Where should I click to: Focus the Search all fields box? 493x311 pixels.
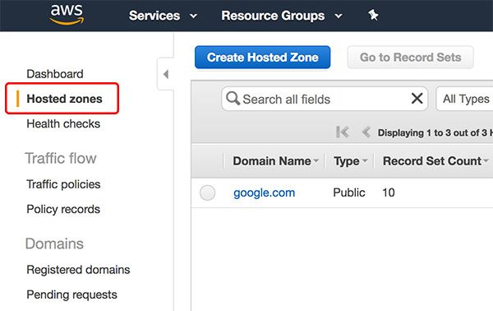pyautogui.click(x=325, y=99)
